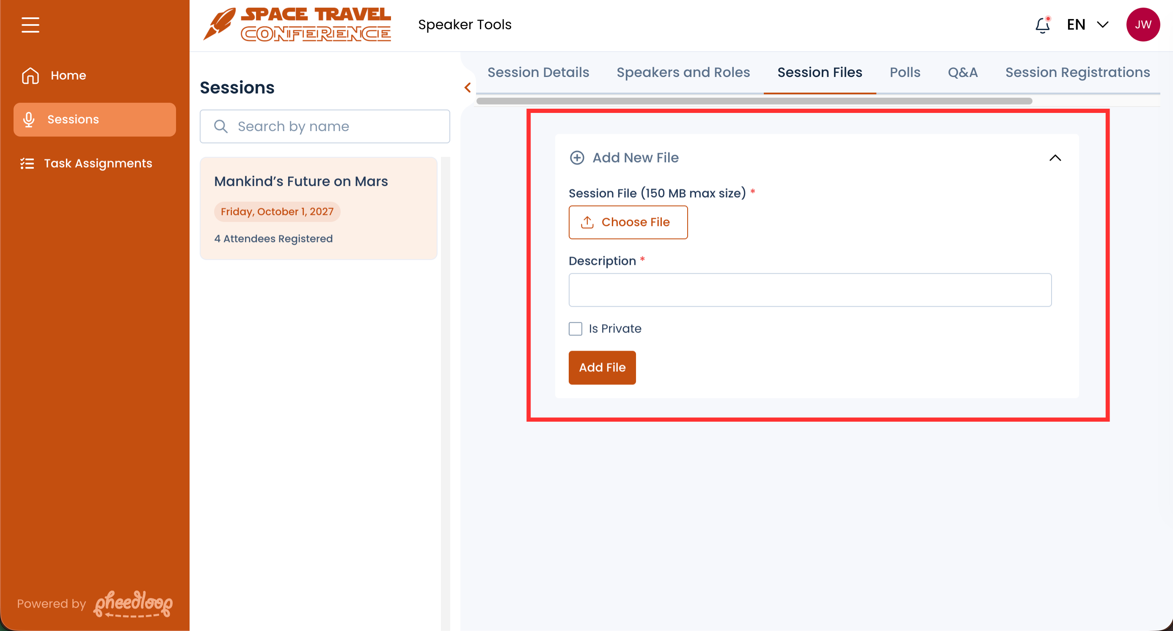Click the JW user avatar

coord(1143,25)
